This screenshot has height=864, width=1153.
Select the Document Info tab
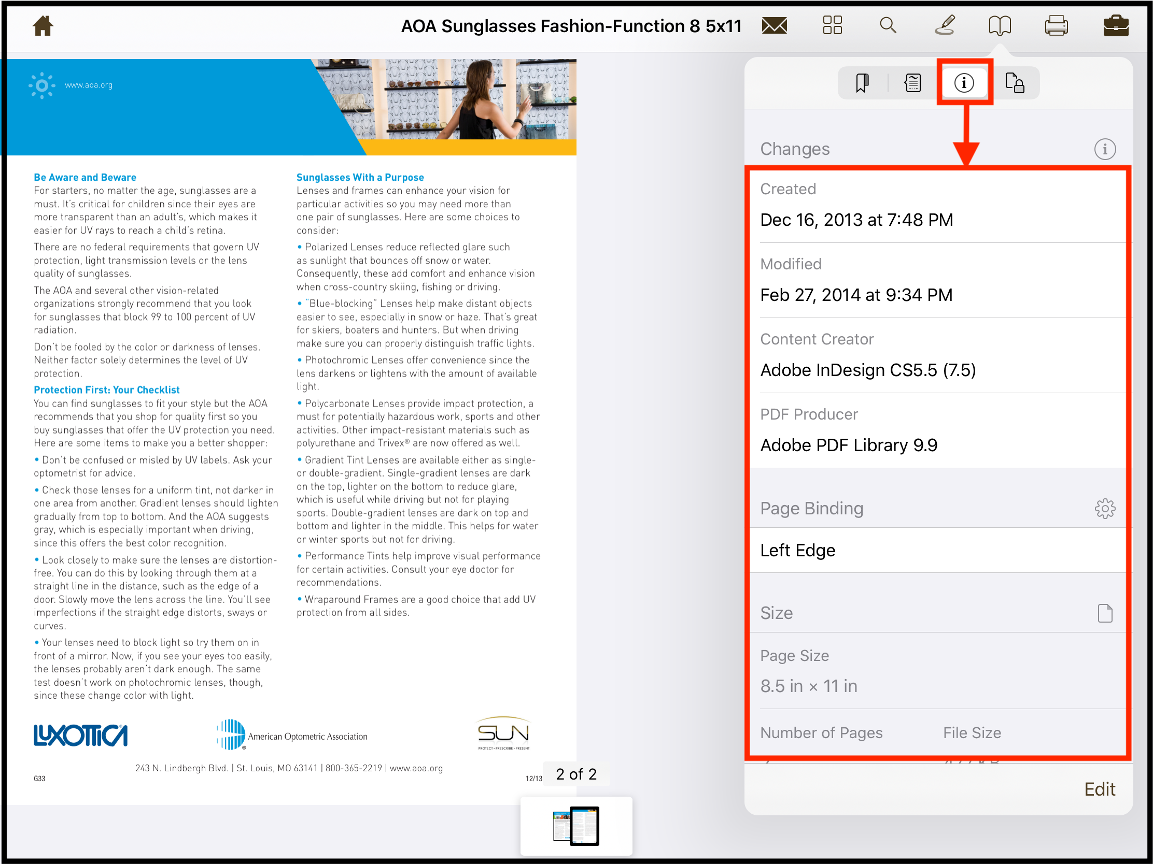tap(964, 82)
